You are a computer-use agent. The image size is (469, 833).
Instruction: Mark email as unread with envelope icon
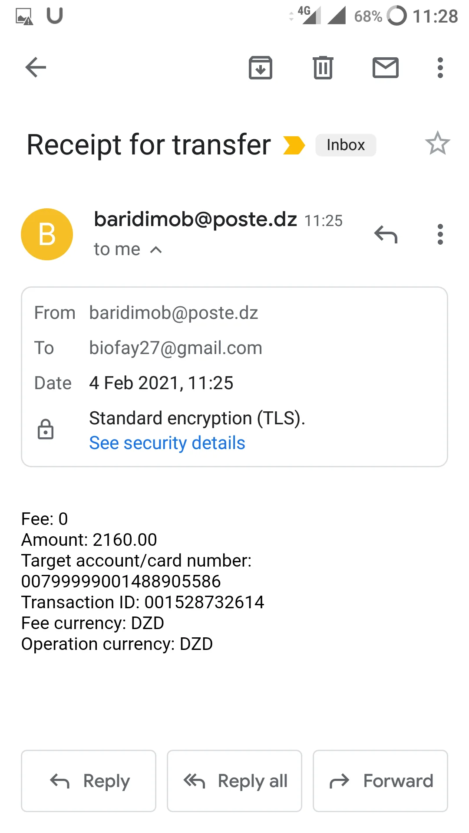click(386, 68)
